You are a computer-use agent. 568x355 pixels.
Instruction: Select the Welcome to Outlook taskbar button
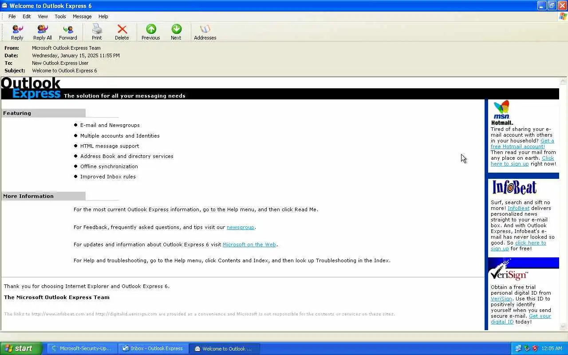pyautogui.click(x=225, y=348)
